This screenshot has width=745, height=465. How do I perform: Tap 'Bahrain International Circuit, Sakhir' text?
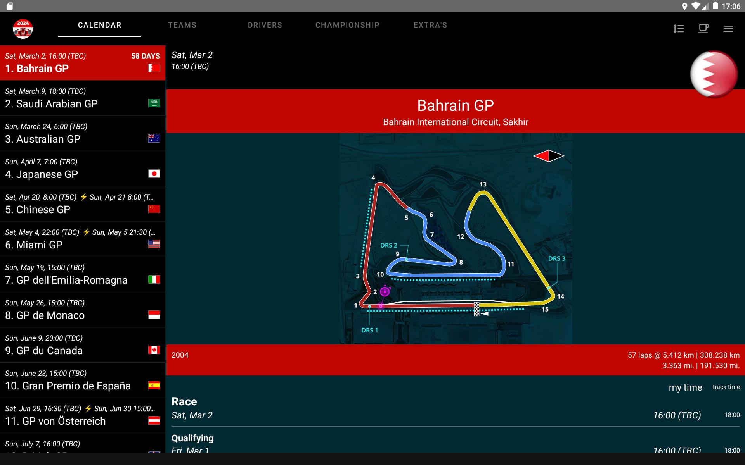pyautogui.click(x=456, y=122)
